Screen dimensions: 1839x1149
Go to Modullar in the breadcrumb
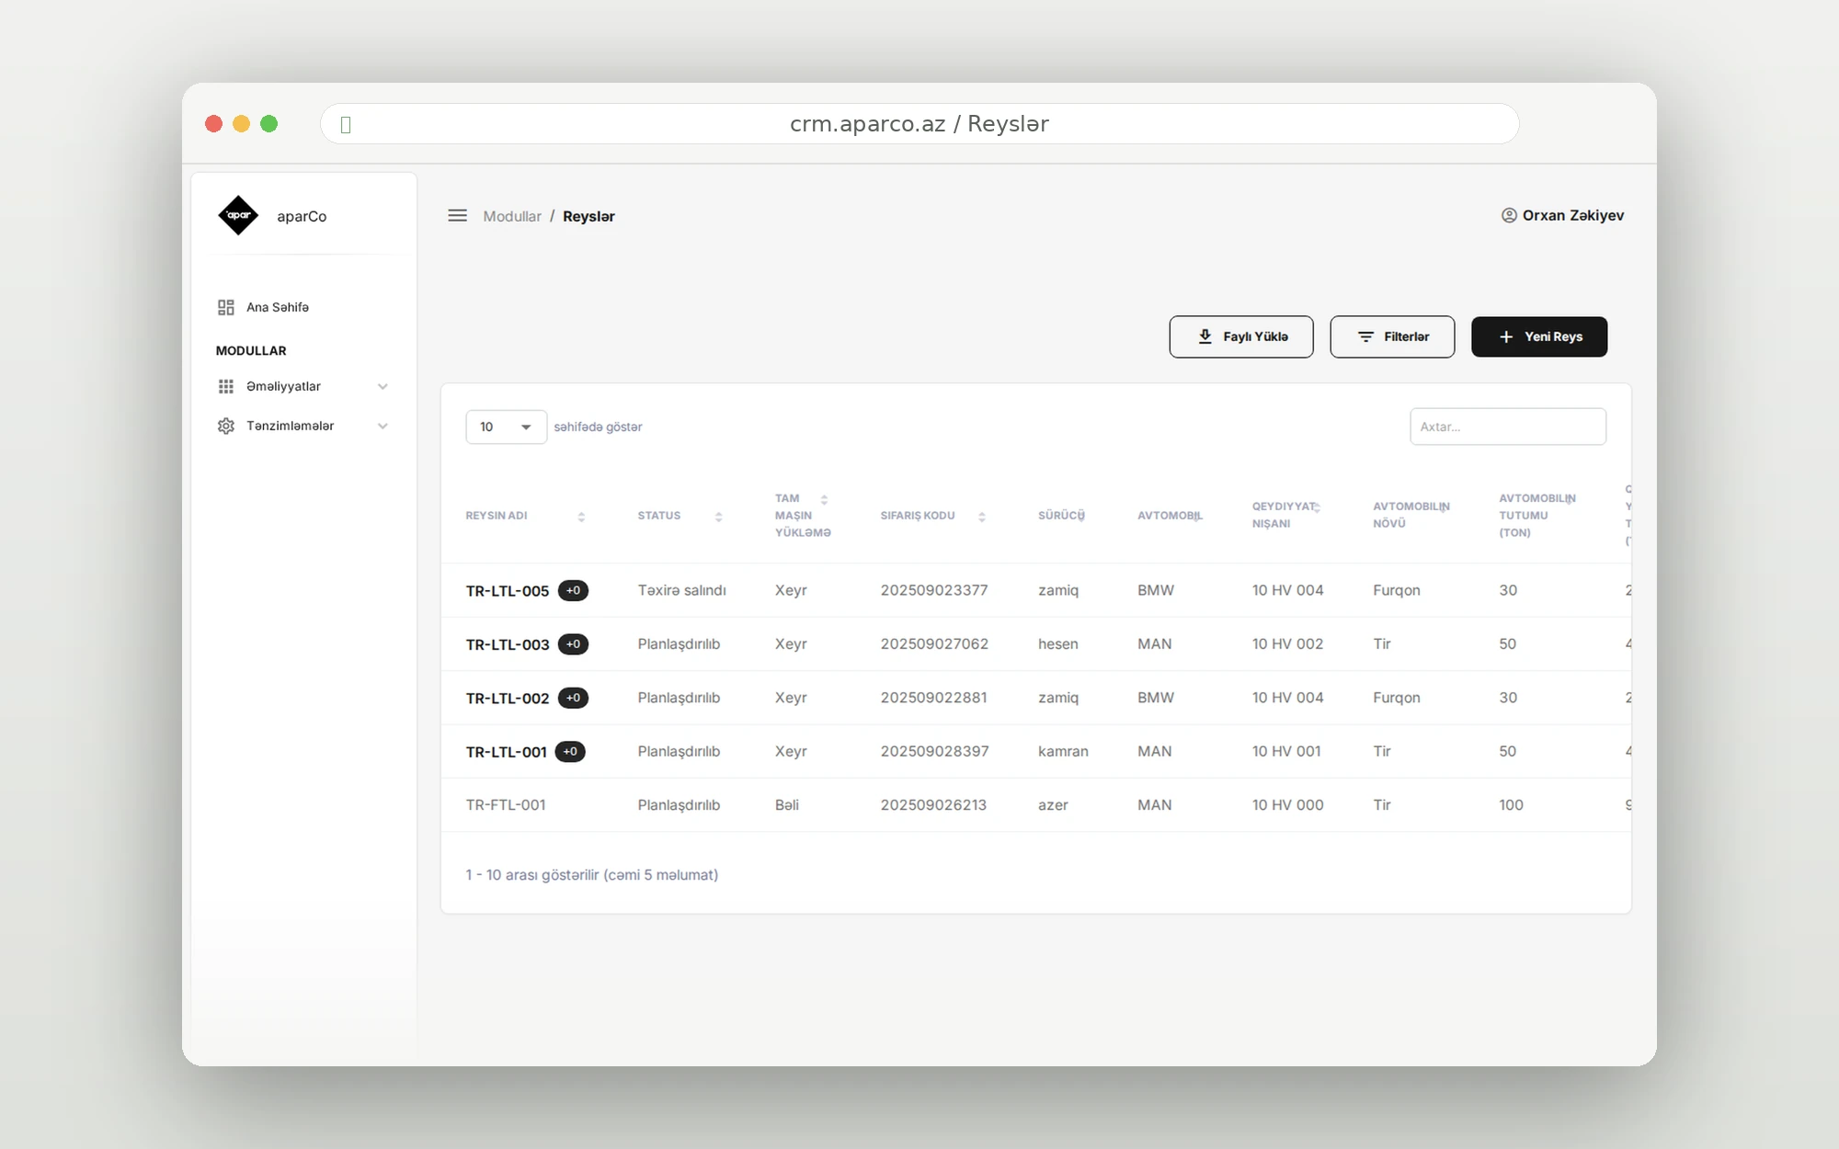(x=512, y=216)
